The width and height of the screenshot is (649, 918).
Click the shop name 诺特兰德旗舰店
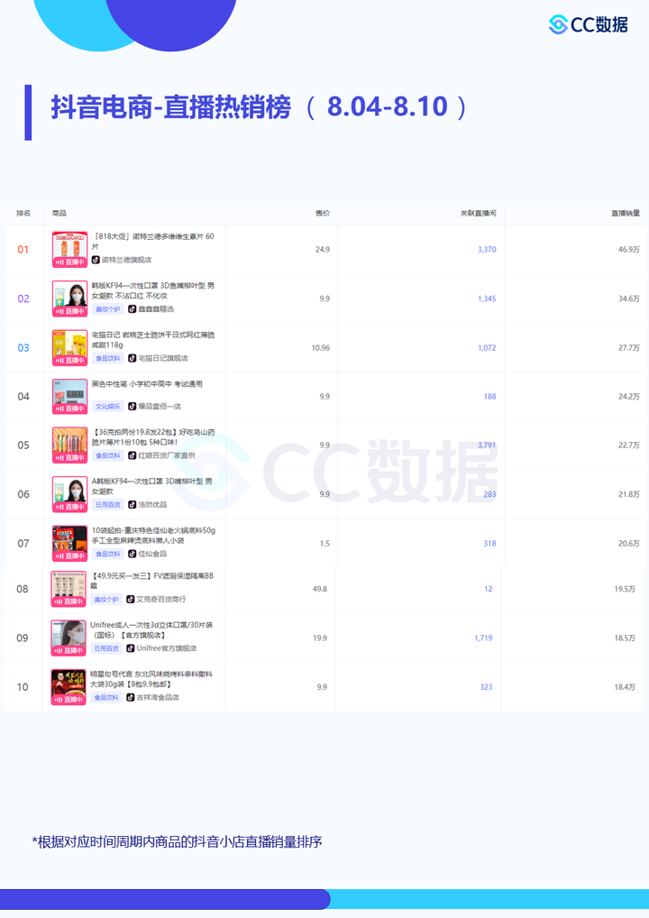[x=126, y=260]
